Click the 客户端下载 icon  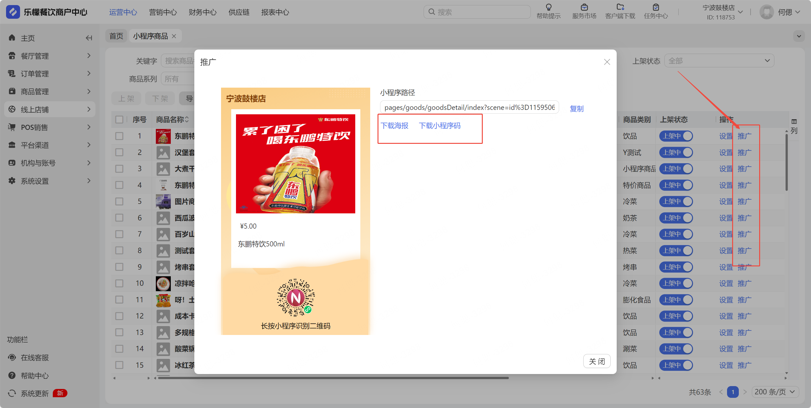point(620,7)
